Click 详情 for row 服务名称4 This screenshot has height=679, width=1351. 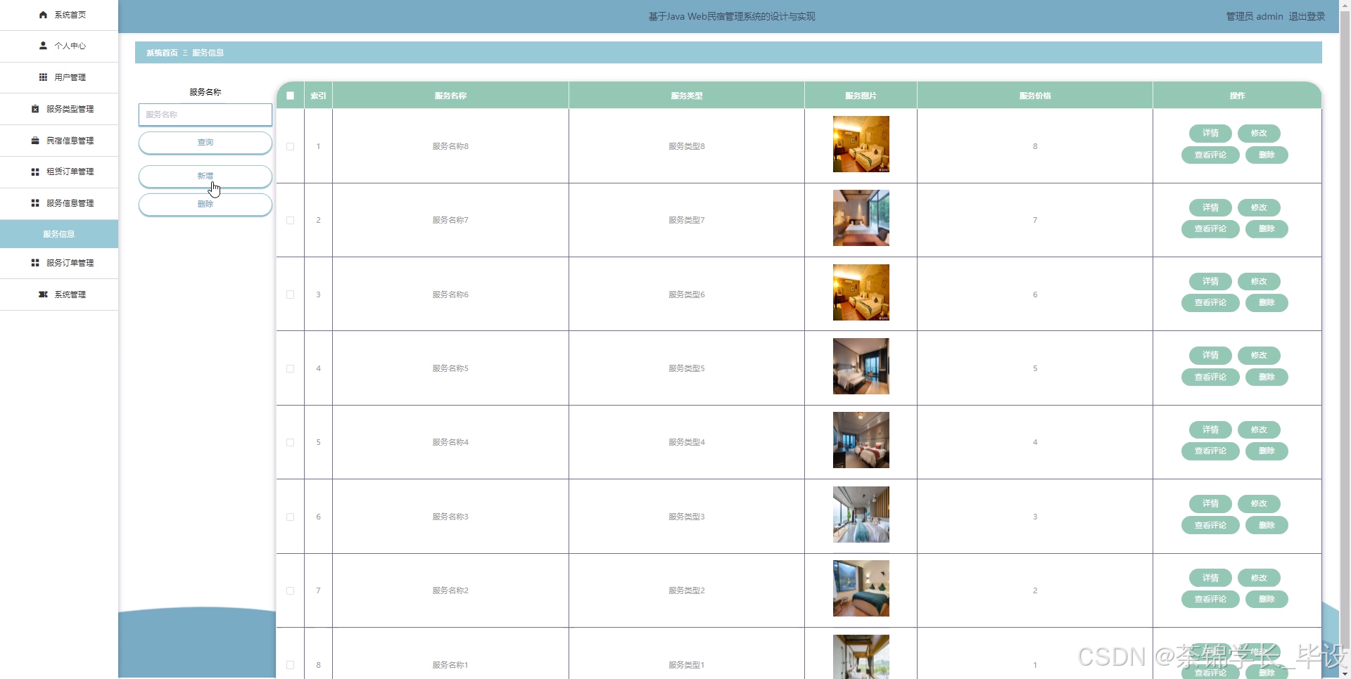click(x=1210, y=429)
